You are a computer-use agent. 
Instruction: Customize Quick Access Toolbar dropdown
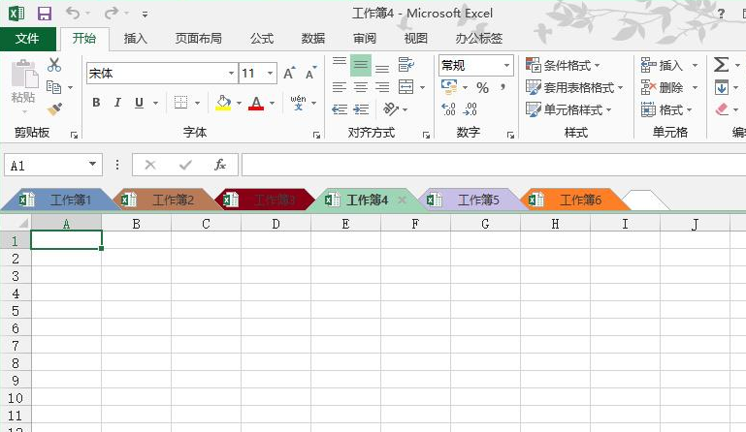tap(145, 15)
